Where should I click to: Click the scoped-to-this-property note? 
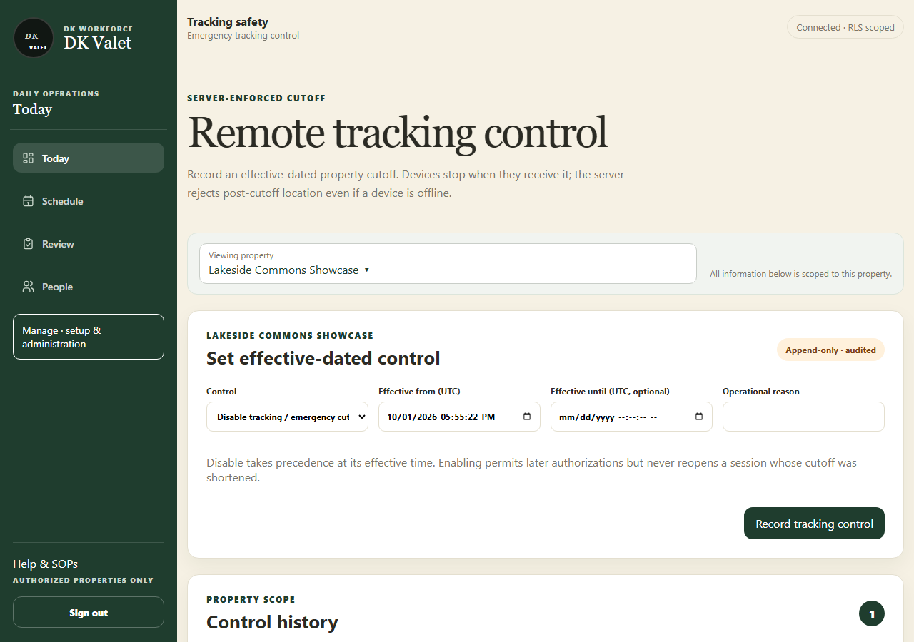[x=801, y=274]
